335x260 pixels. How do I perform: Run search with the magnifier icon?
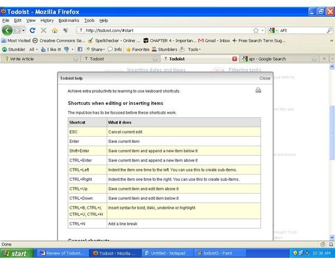(329, 30)
